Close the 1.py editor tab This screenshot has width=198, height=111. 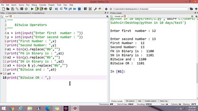tap(11, 16)
